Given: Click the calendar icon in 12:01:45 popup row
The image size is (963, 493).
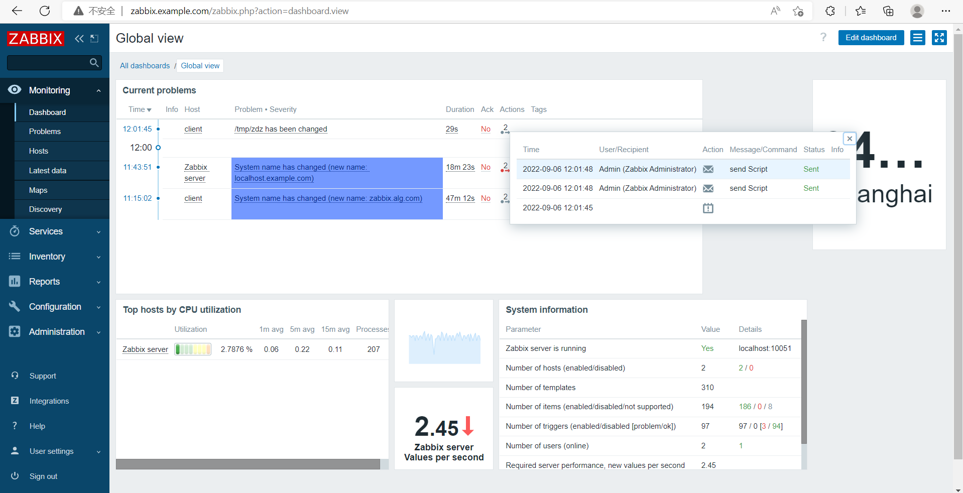Looking at the screenshot, I should tap(708, 208).
